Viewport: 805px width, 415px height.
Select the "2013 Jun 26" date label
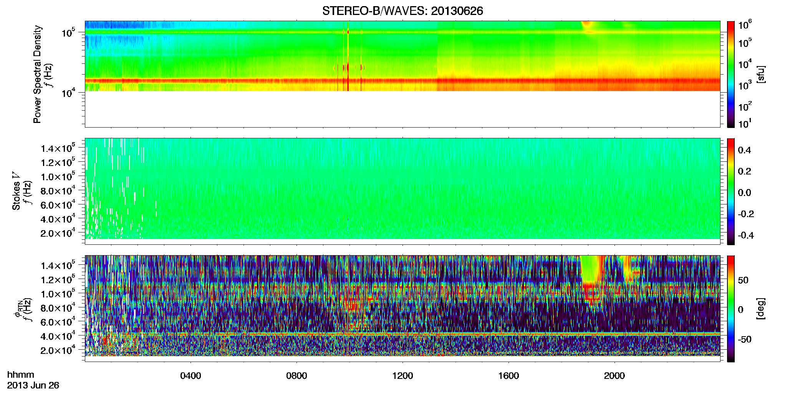33,385
